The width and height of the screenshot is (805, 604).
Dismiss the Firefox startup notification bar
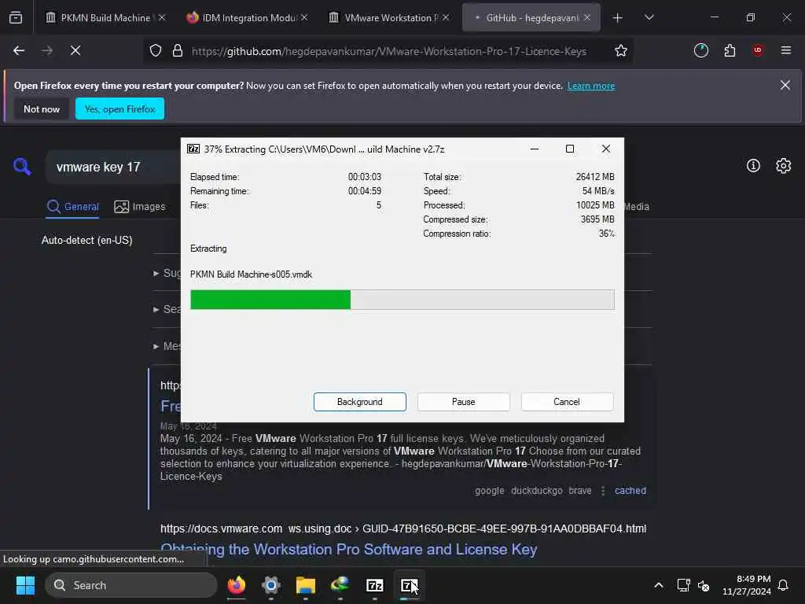(785, 85)
